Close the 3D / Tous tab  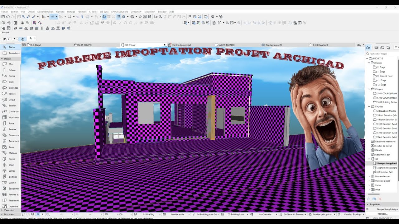[165, 45]
